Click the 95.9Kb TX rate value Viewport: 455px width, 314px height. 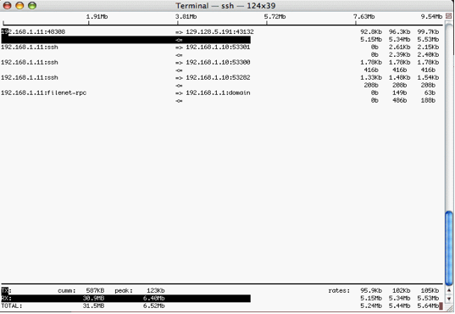click(371, 290)
